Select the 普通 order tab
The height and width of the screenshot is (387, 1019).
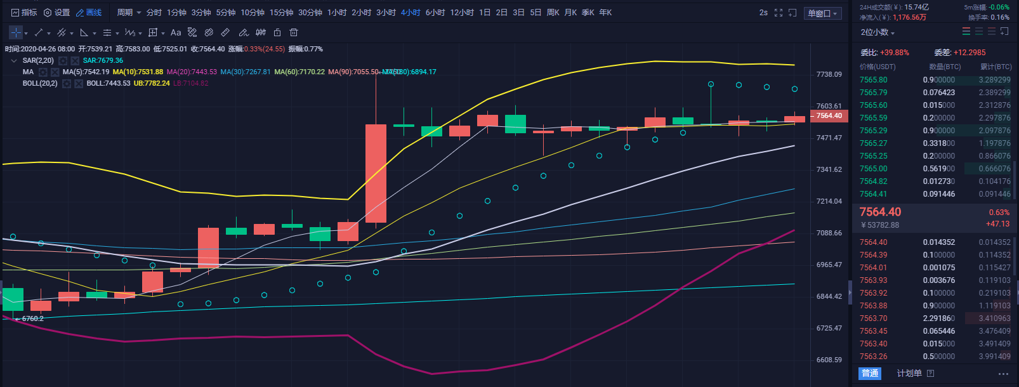pos(870,373)
